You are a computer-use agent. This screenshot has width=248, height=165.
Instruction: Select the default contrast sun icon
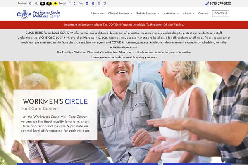(30, 3)
